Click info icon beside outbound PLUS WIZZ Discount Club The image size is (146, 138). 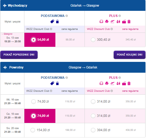pos(112,29)
